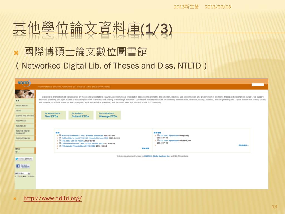Open JOIN THE NDLTD EMAIL LIST

(x=24, y=132)
